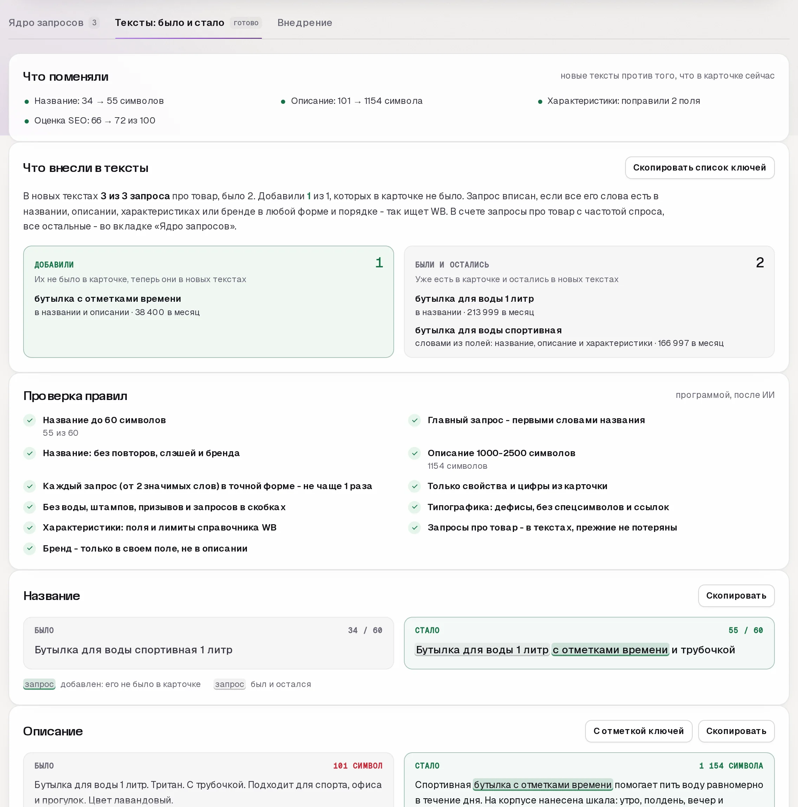Click check icon for «Без воды, штампов, призывов»
Image resolution: width=798 pixels, height=807 pixels.
click(x=30, y=507)
